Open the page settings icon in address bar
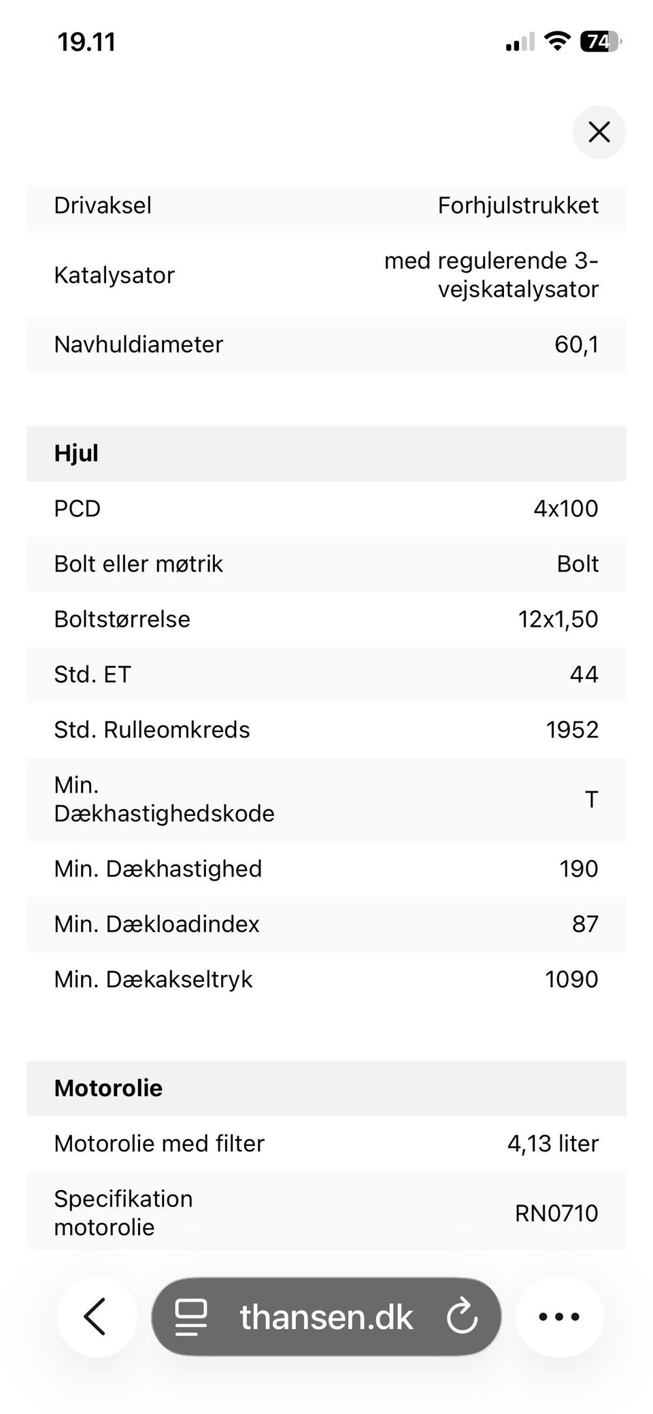Screen dimensions: 653x1414 [x=191, y=1316]
